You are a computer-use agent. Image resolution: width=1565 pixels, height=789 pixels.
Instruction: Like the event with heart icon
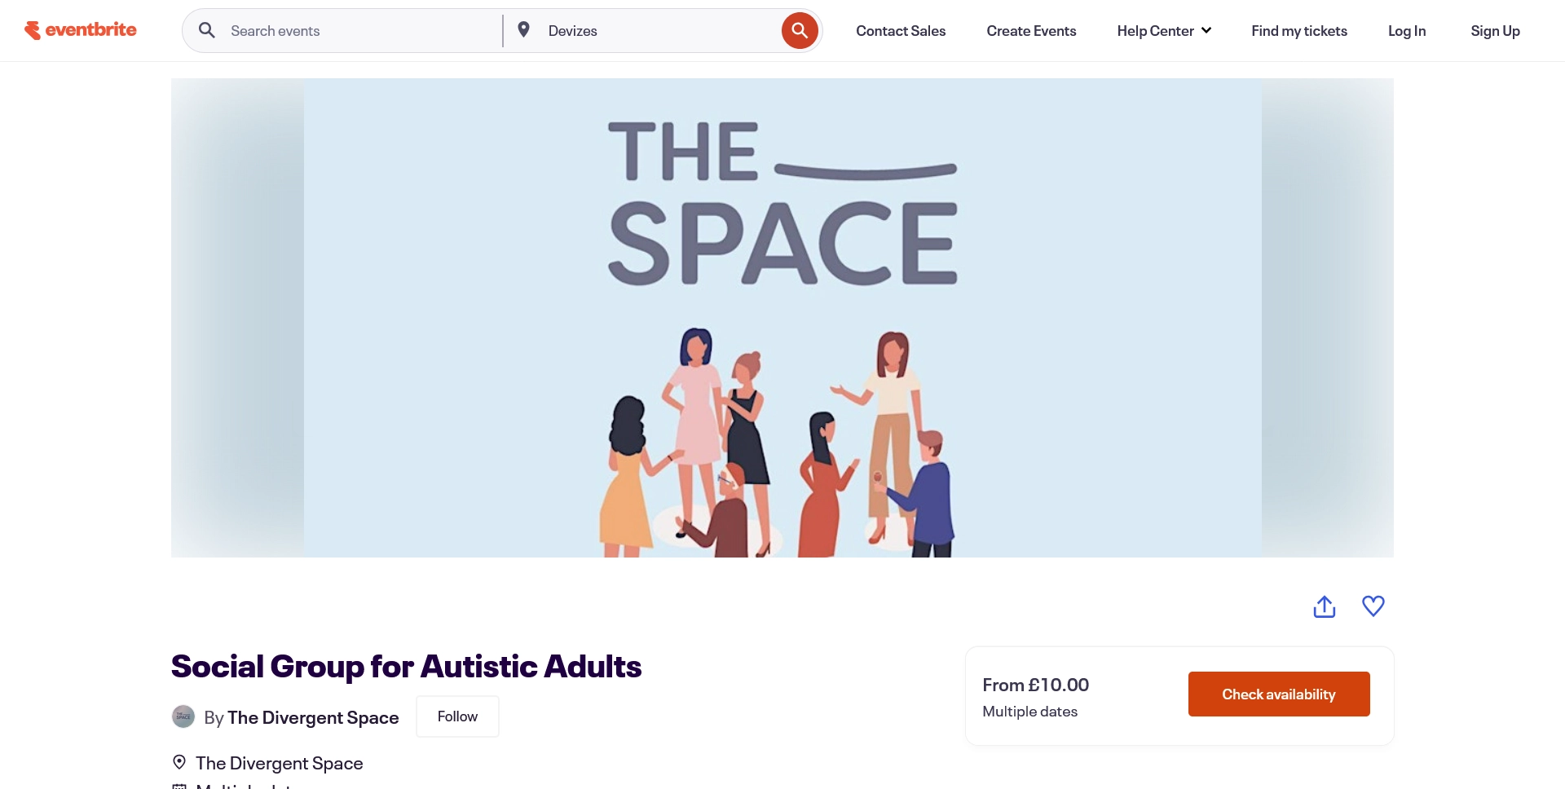[1373, 606]
